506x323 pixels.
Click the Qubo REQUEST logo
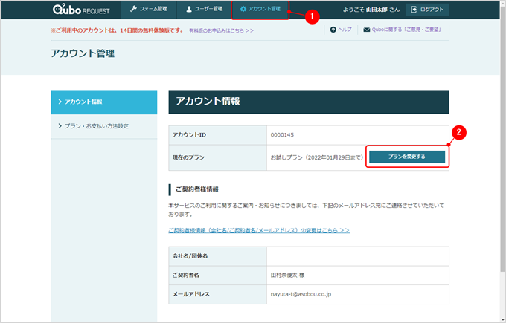point(81,10)
